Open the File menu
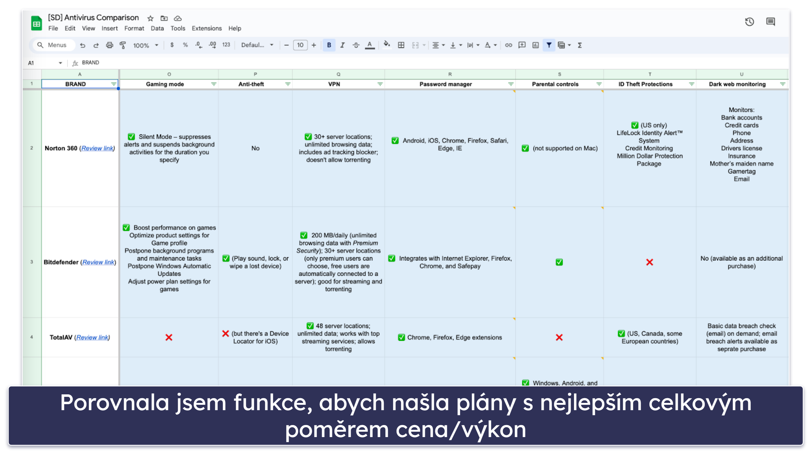The width and height of the screenshot is (811, 451). (53, 28)
